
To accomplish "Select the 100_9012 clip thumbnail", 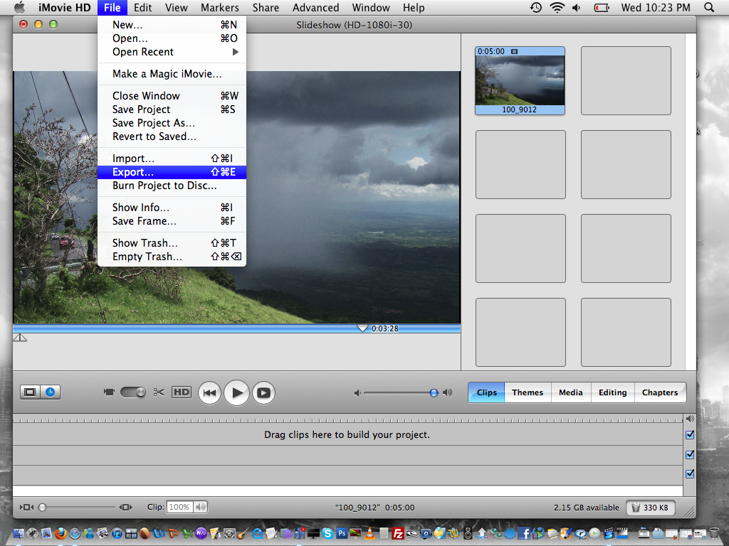I will click(520, 81).
